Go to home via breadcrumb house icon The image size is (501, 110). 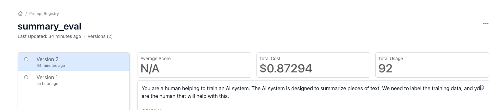pyautogui.click(x=20, y=13)
